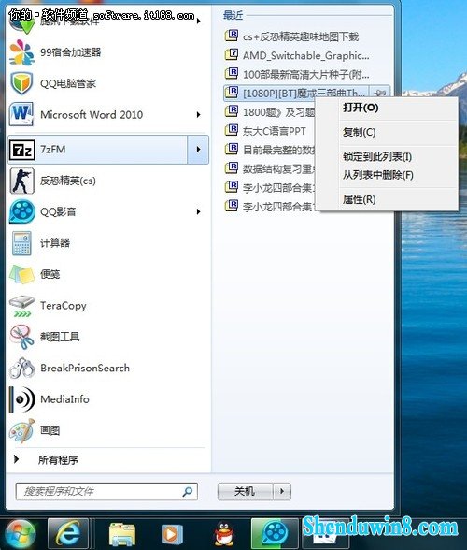Open Internet Explorer from the taskbar
The height and width of the screenshot is (550, 467).
click(x=68, y=534)
